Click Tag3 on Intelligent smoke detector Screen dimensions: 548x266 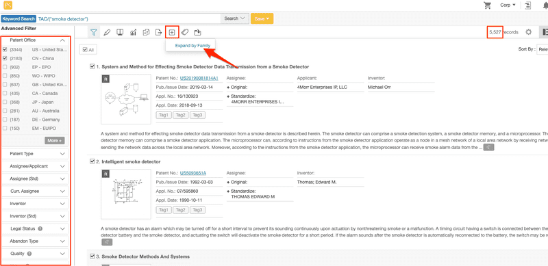click(x=197, y=210)
